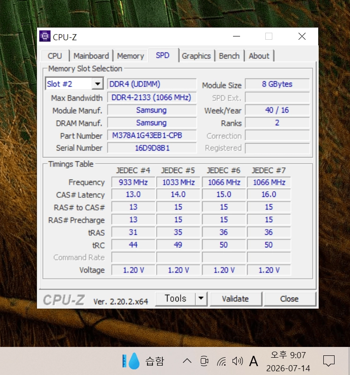Click the version text Ver. 2.20.2.x64

click(x=121, y=301)
